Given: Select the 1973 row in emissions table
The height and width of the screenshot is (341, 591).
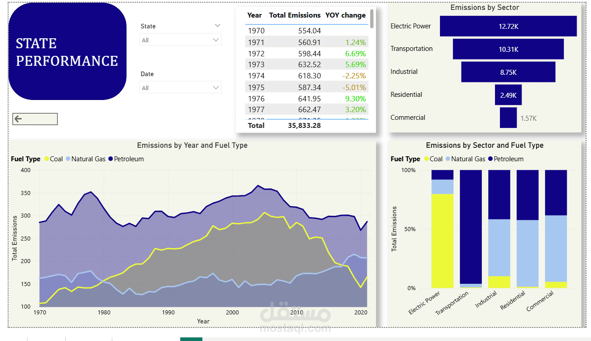Looking at the screenshot, I should tap(307, 64).
